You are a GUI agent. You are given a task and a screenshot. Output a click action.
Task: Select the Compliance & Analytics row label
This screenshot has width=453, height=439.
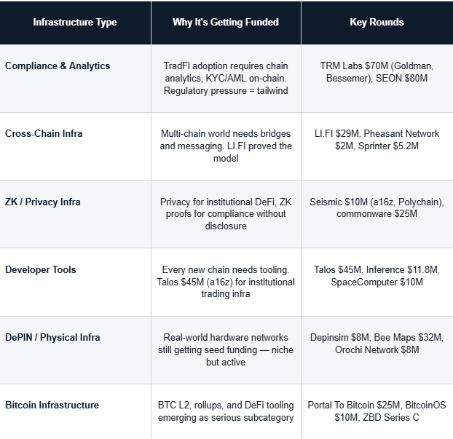(58, 66)
